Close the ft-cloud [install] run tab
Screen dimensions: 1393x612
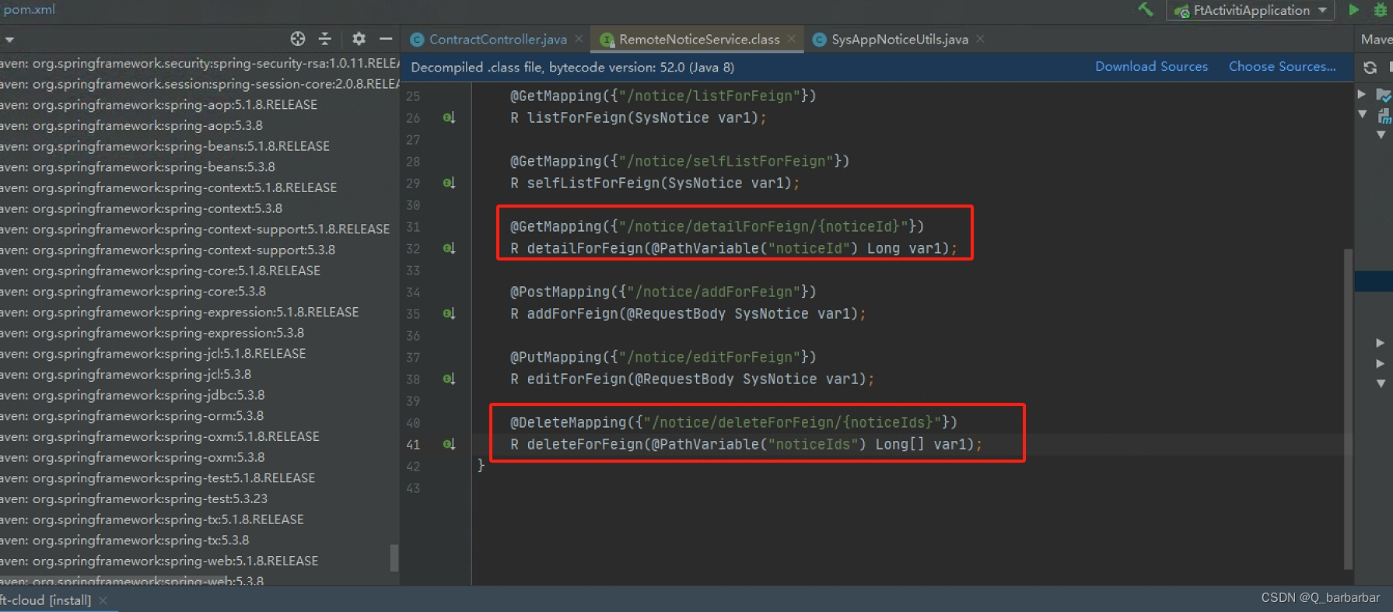103,600
